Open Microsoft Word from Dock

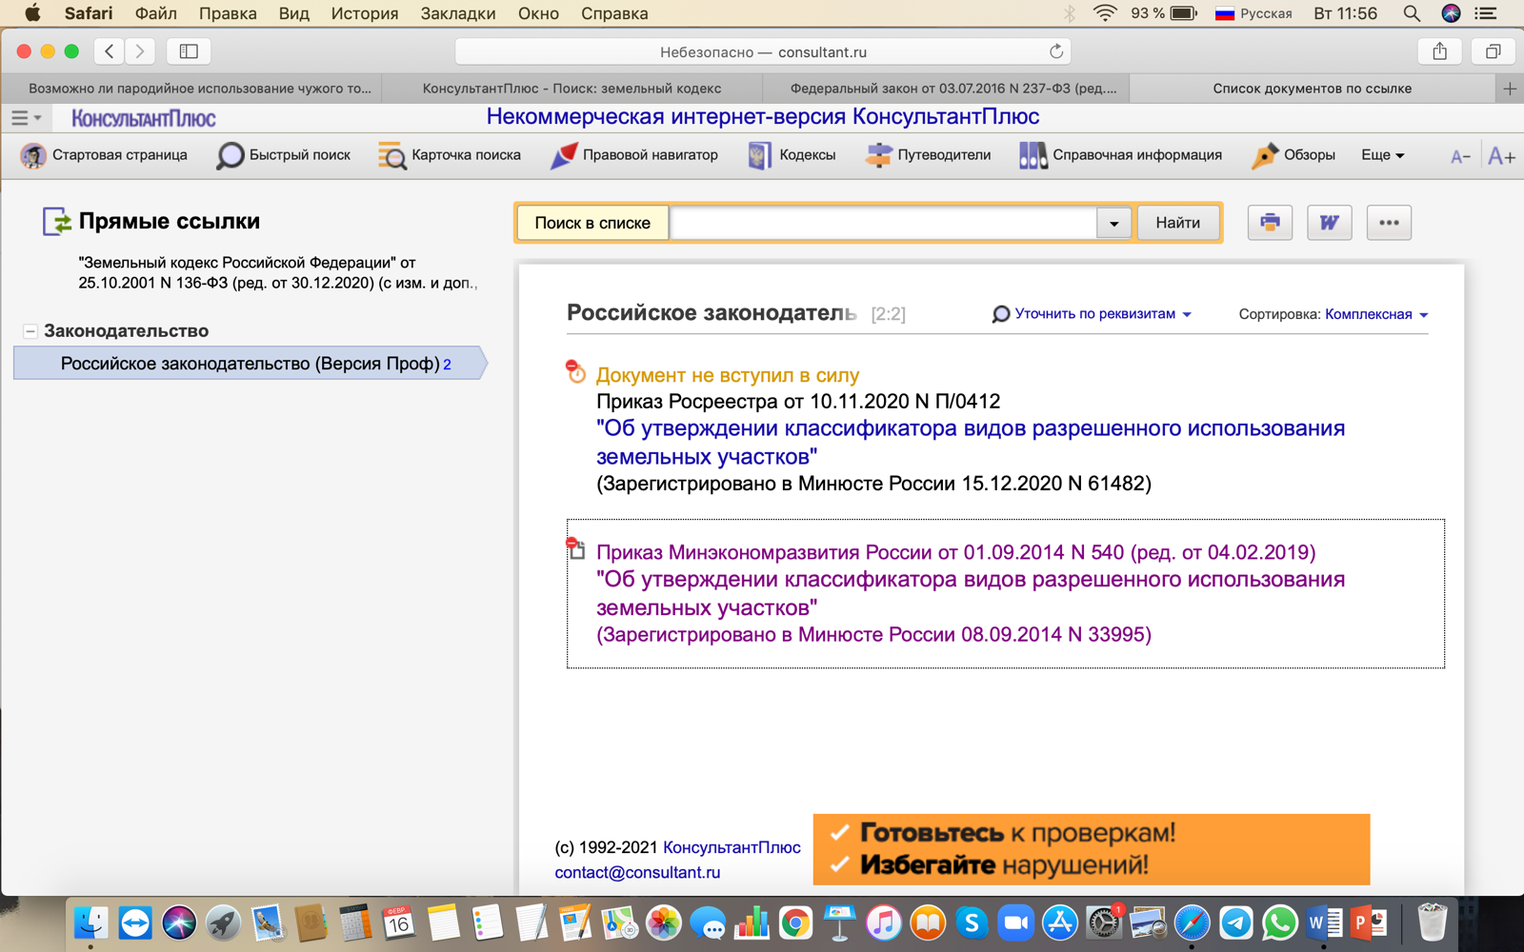1325,922
